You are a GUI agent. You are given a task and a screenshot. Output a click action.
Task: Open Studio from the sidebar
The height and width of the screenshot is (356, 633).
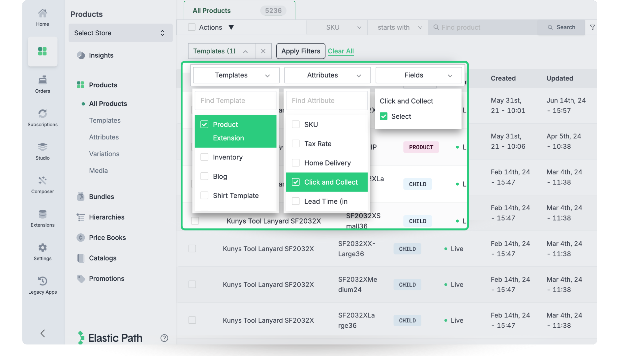pos(43,147)
